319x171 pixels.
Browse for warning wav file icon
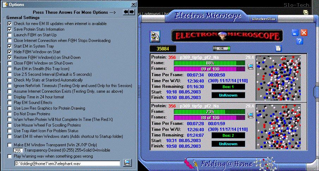pos(128,163)
